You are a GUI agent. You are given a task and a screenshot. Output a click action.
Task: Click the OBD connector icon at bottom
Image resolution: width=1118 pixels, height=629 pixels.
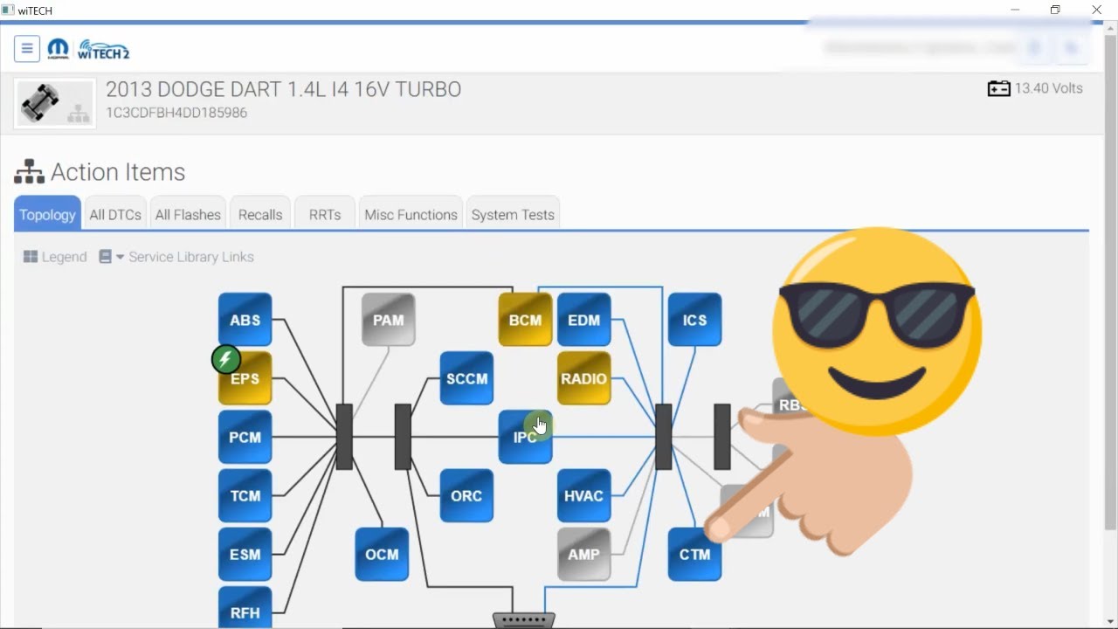pyautogui.click(x=524, y=620)
